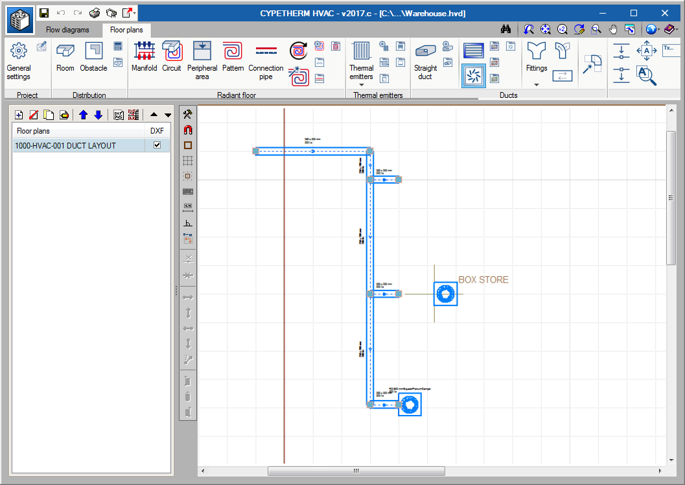Open the export dropdown in title bar

tap(134, 12)
